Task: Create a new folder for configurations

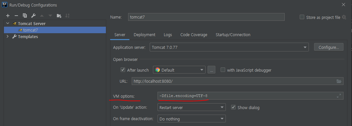Action: 59,16
